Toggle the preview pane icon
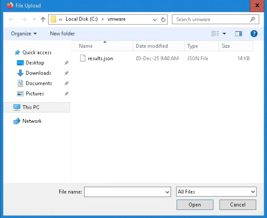Viewport: 267px width, 218px height. click(239, 34)
